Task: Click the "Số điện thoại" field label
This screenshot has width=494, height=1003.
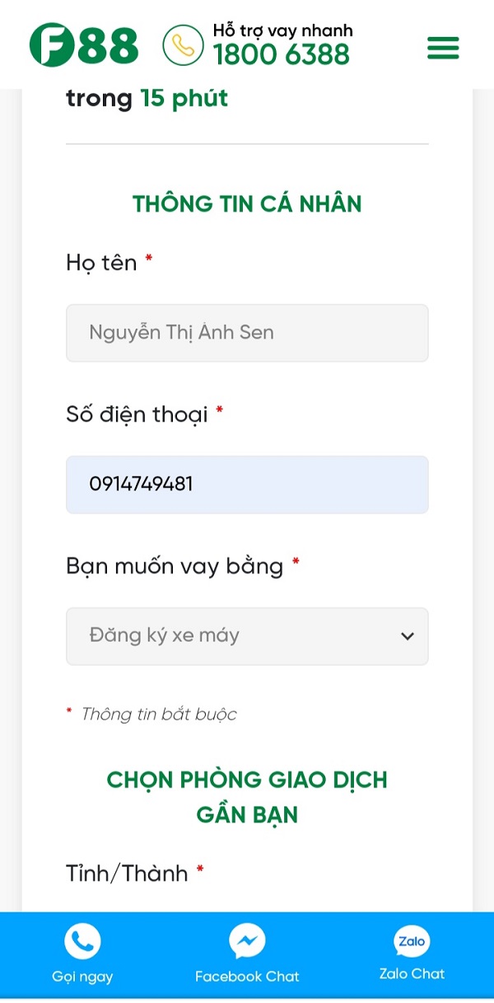Action: tap(137, 414)
